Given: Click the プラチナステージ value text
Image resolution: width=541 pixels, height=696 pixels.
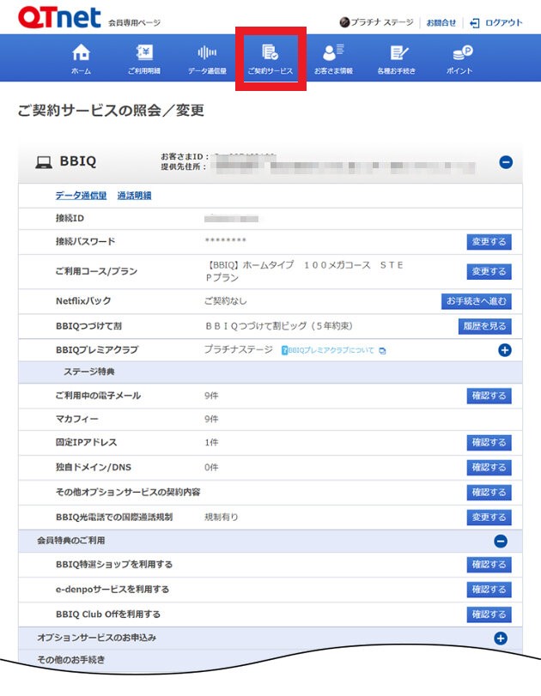Looking at the screenshot, I should (239, 350).
